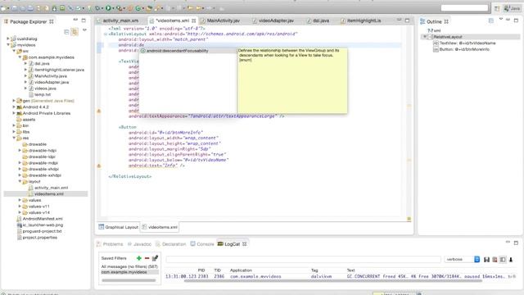Select videoAdapter.java in Package Explorer
Viewport: 524px width, 295px height.
49,82
